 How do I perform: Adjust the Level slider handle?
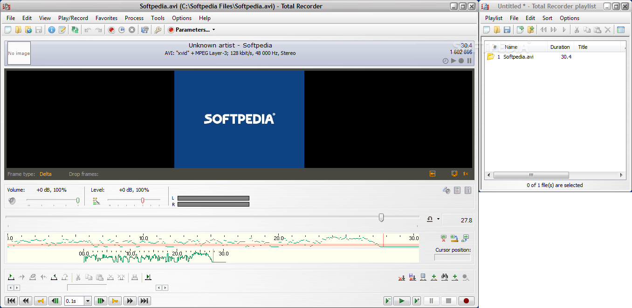coord(143,201)
